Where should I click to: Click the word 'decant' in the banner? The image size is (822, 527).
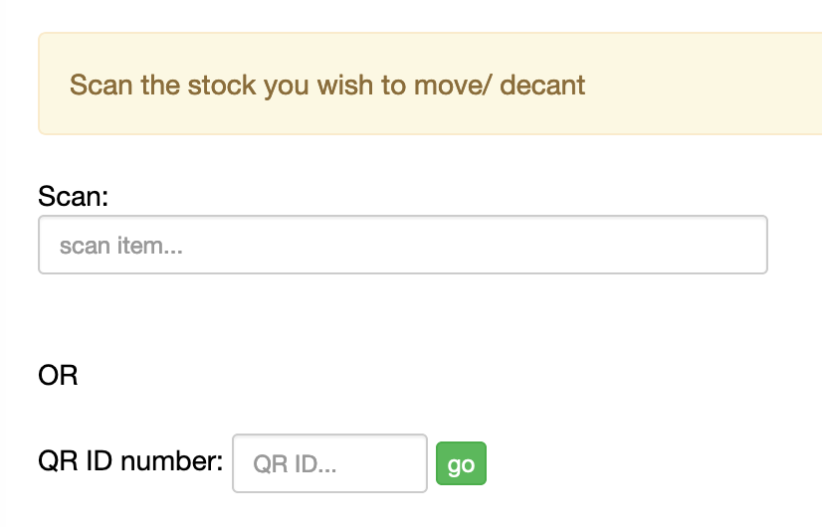tap(542, 85)
